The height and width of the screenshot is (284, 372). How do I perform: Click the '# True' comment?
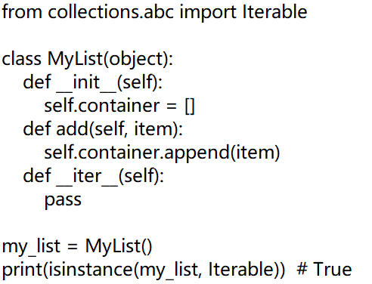[x=324, y=270]
